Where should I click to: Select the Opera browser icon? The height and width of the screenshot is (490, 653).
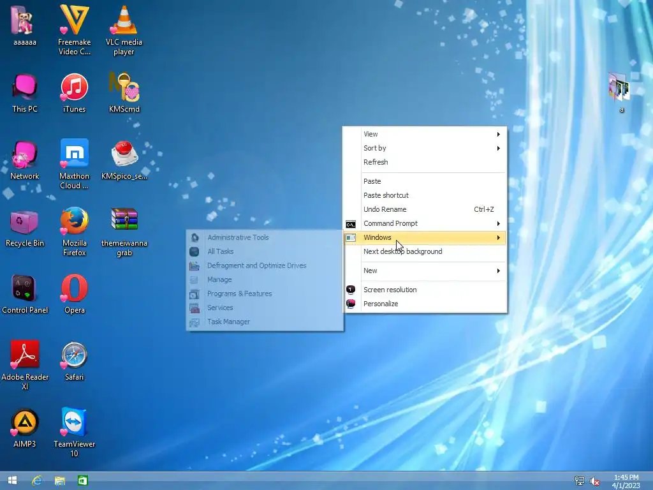click(x=74, y=295)
